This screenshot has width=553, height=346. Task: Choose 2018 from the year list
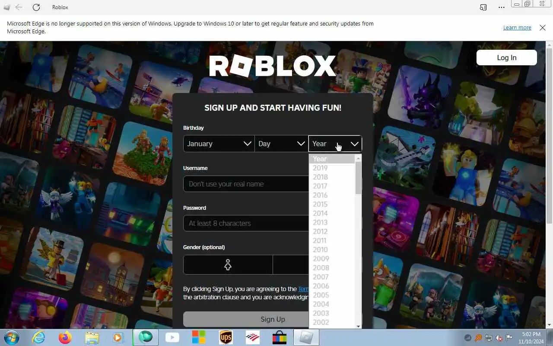pyautogui.click(x=332, y=177)
